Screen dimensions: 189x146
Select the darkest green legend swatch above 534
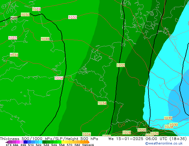tap(44, 142)
